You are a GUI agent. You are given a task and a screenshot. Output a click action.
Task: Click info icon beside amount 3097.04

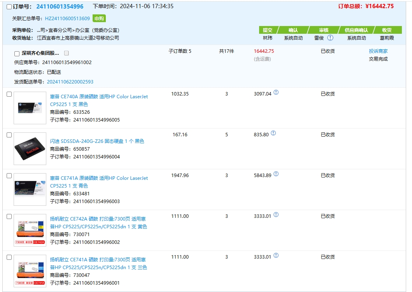click(276, 92)
